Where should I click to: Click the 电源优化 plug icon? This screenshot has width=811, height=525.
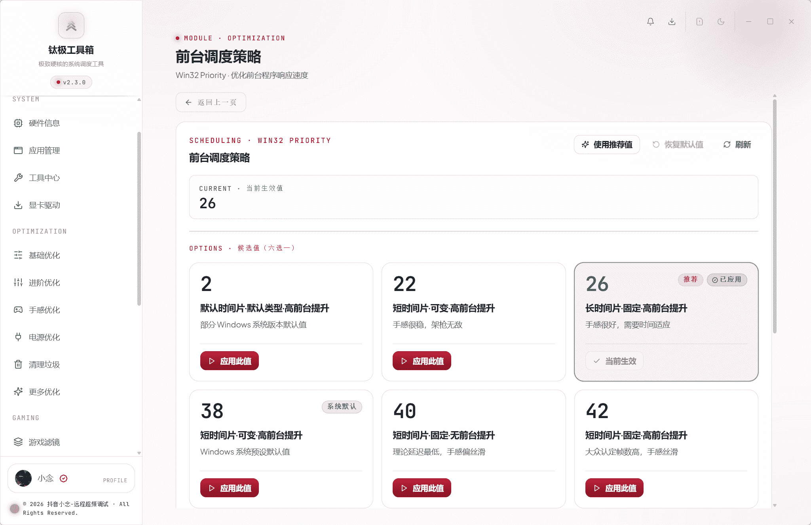[18, 337]
